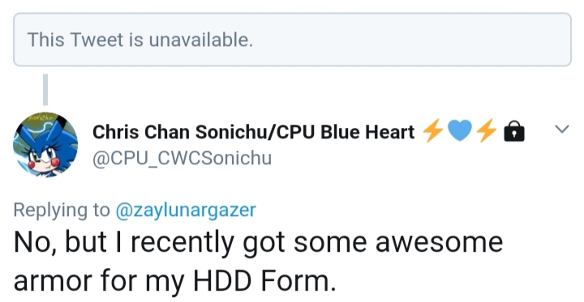Click the 'Replying to' label
The image size is (584, 302).
tap(62, 211)
